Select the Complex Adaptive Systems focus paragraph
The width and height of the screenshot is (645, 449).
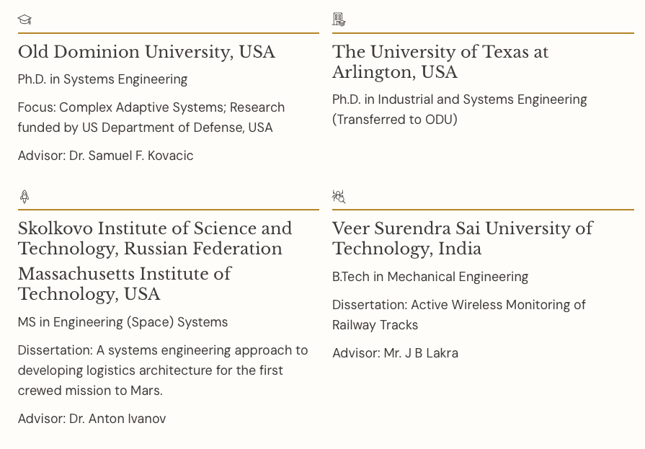coord(151,117)
